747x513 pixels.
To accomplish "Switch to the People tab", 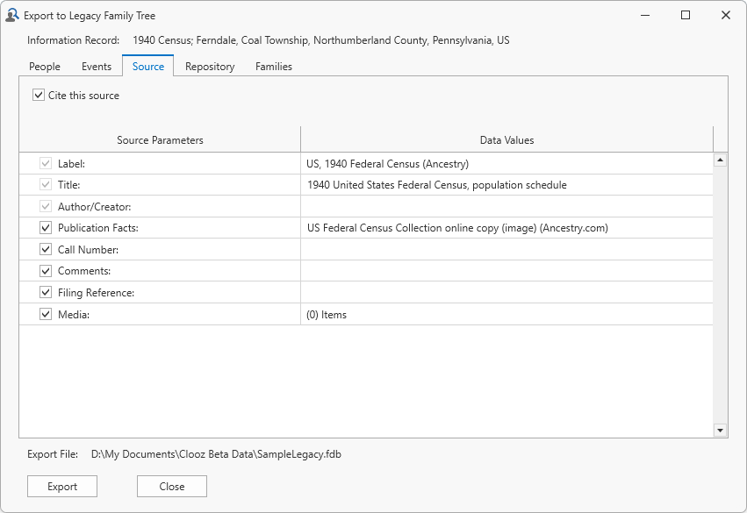I will (x=45, y=67).
